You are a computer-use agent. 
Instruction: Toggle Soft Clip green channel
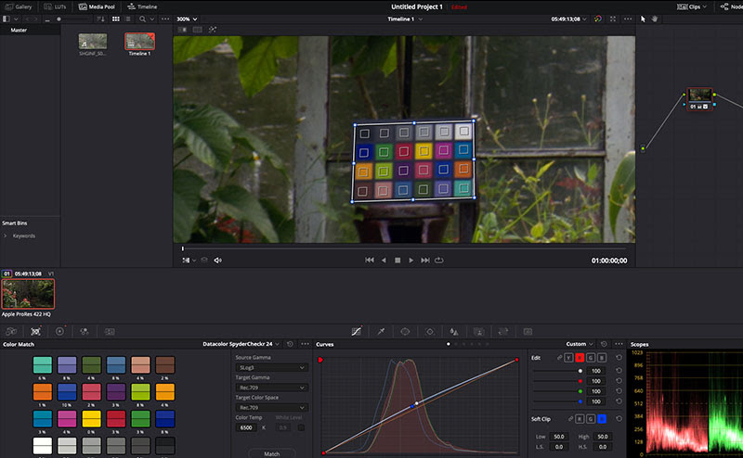point(591,419)
